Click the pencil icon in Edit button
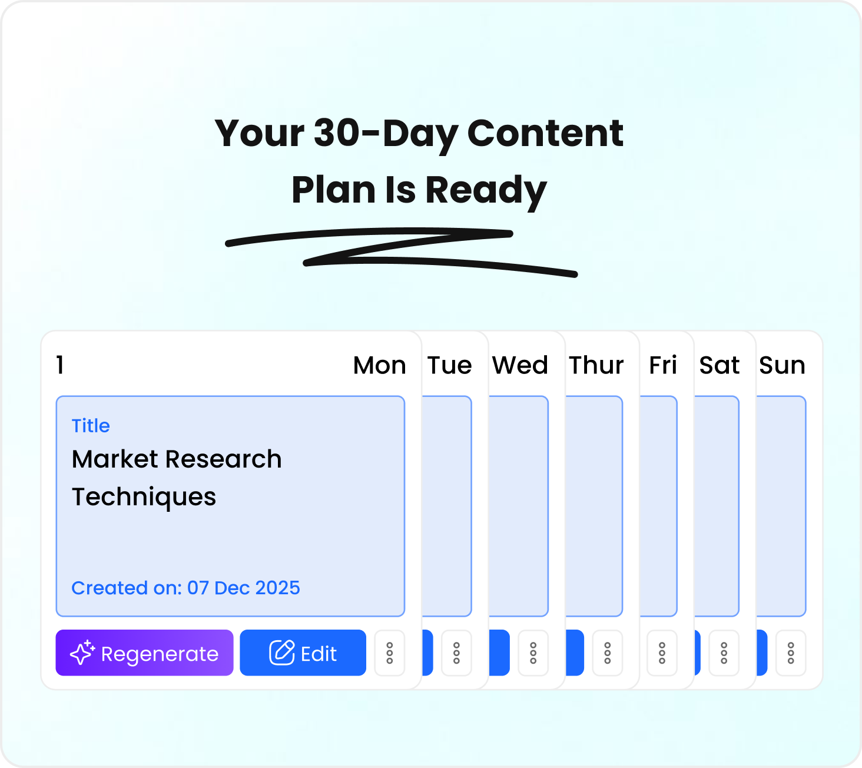The image size is (862, 768). [x=281, y=653]
